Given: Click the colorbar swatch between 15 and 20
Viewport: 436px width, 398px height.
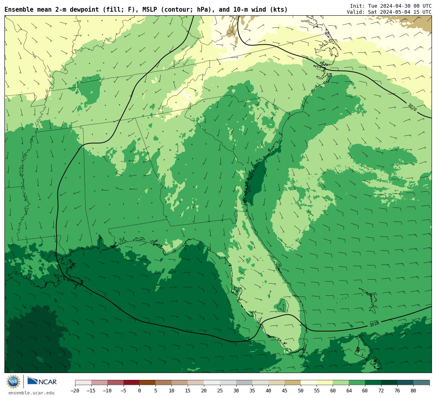Looking at the screenshot, I should [x=196, y=383].
